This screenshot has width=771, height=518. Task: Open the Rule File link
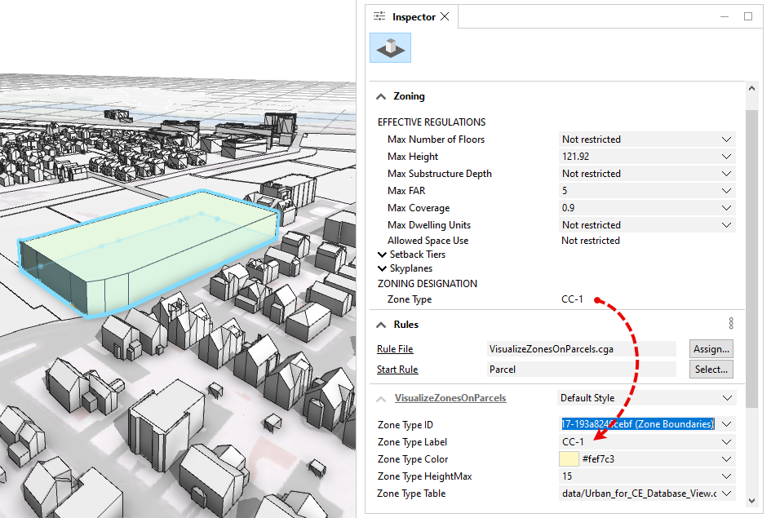[x=395, y=349]
